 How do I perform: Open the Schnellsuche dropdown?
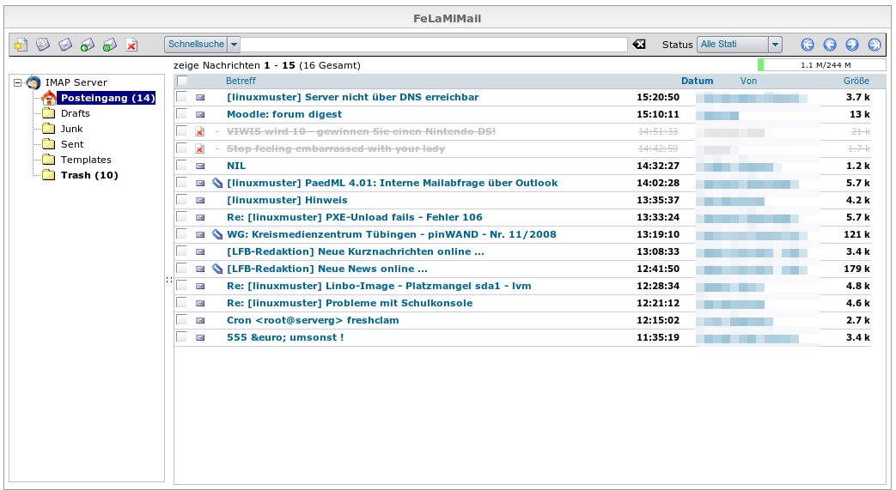pos(235,45)
